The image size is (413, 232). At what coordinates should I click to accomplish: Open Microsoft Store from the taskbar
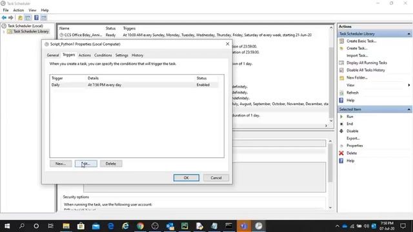coord(81,226)
